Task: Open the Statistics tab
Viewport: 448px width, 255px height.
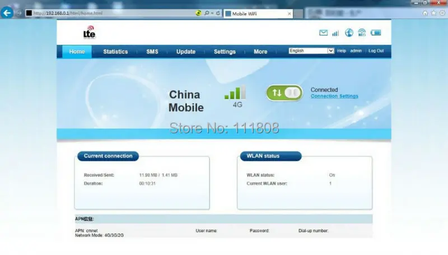Action: pyautogui.click(x=115, y=52)
